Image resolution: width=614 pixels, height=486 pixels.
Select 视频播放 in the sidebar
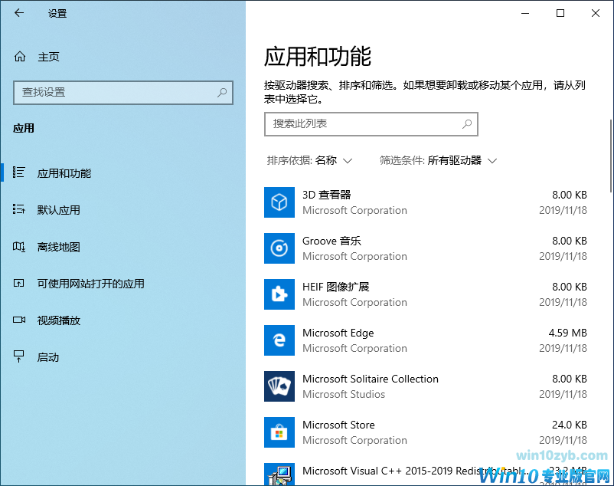[59, 320]
